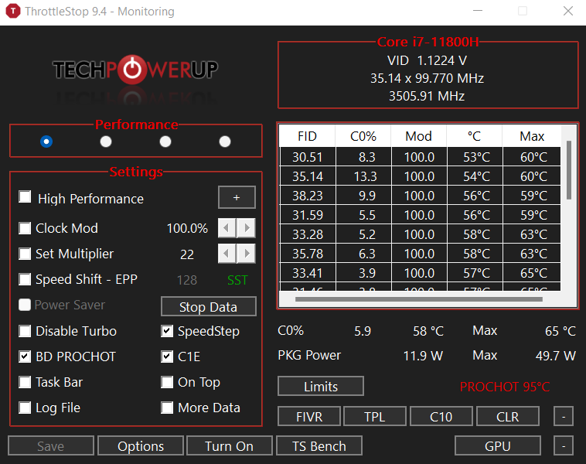Click the plus button beside High Performance
The image size is (586, 464).
(237, 197)
